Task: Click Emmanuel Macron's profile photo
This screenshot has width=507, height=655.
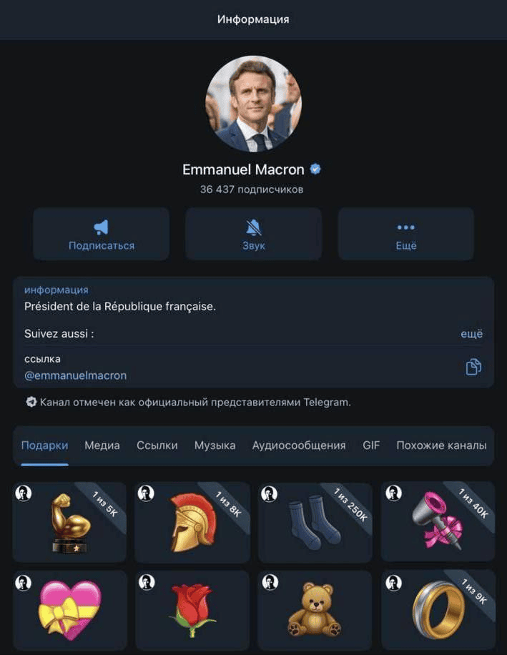Action: (x=253, y=102)
